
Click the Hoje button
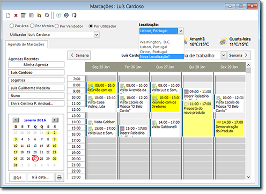18,177
